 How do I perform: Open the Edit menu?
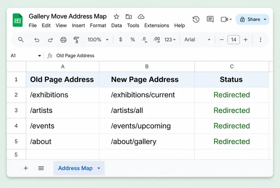pyautogui.click(x=46, y=26)
